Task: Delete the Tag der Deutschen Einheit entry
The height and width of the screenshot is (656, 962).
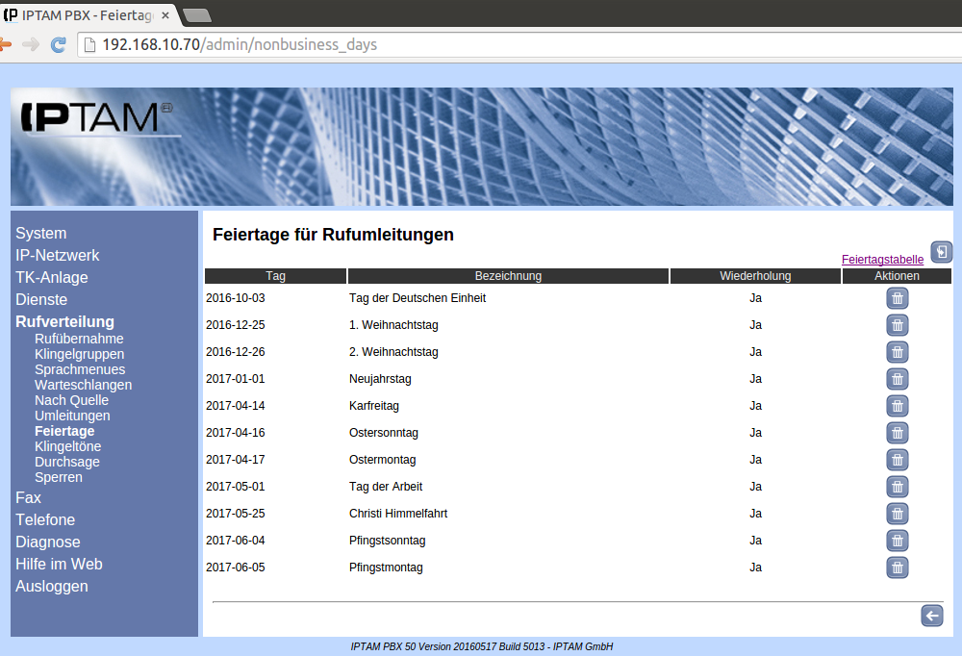Action: [897, 298]
